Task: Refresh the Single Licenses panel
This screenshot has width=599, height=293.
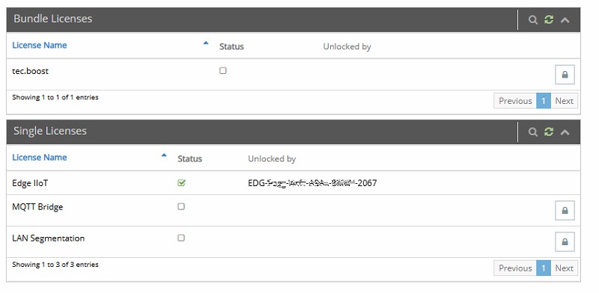Action: point(549,132)
